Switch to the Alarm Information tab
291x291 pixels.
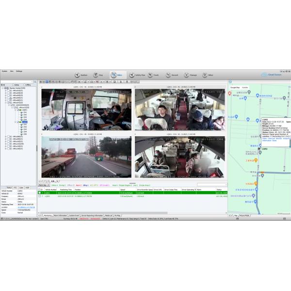[x=61, y=215]
